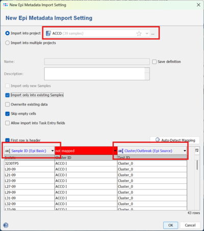
Task: Select cell 3230TP5 in the table
Action: pyautogui.click(x=30, y=163)
